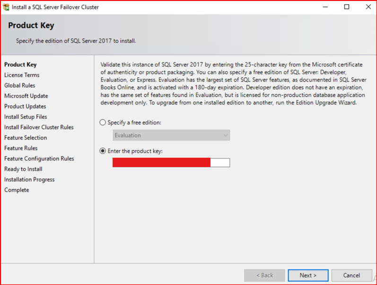Click the disabled Back button

coord(264,276)
